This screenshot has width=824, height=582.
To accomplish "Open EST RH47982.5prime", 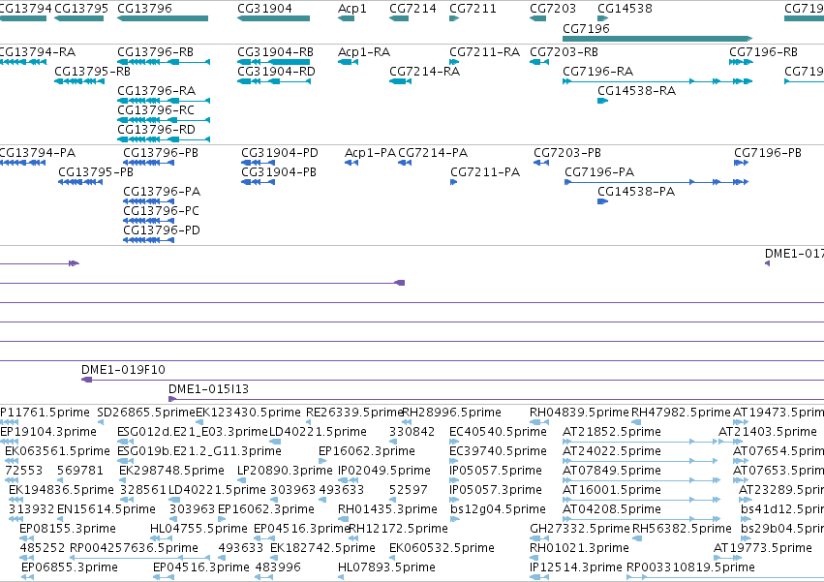I will (x=636, y=422).
